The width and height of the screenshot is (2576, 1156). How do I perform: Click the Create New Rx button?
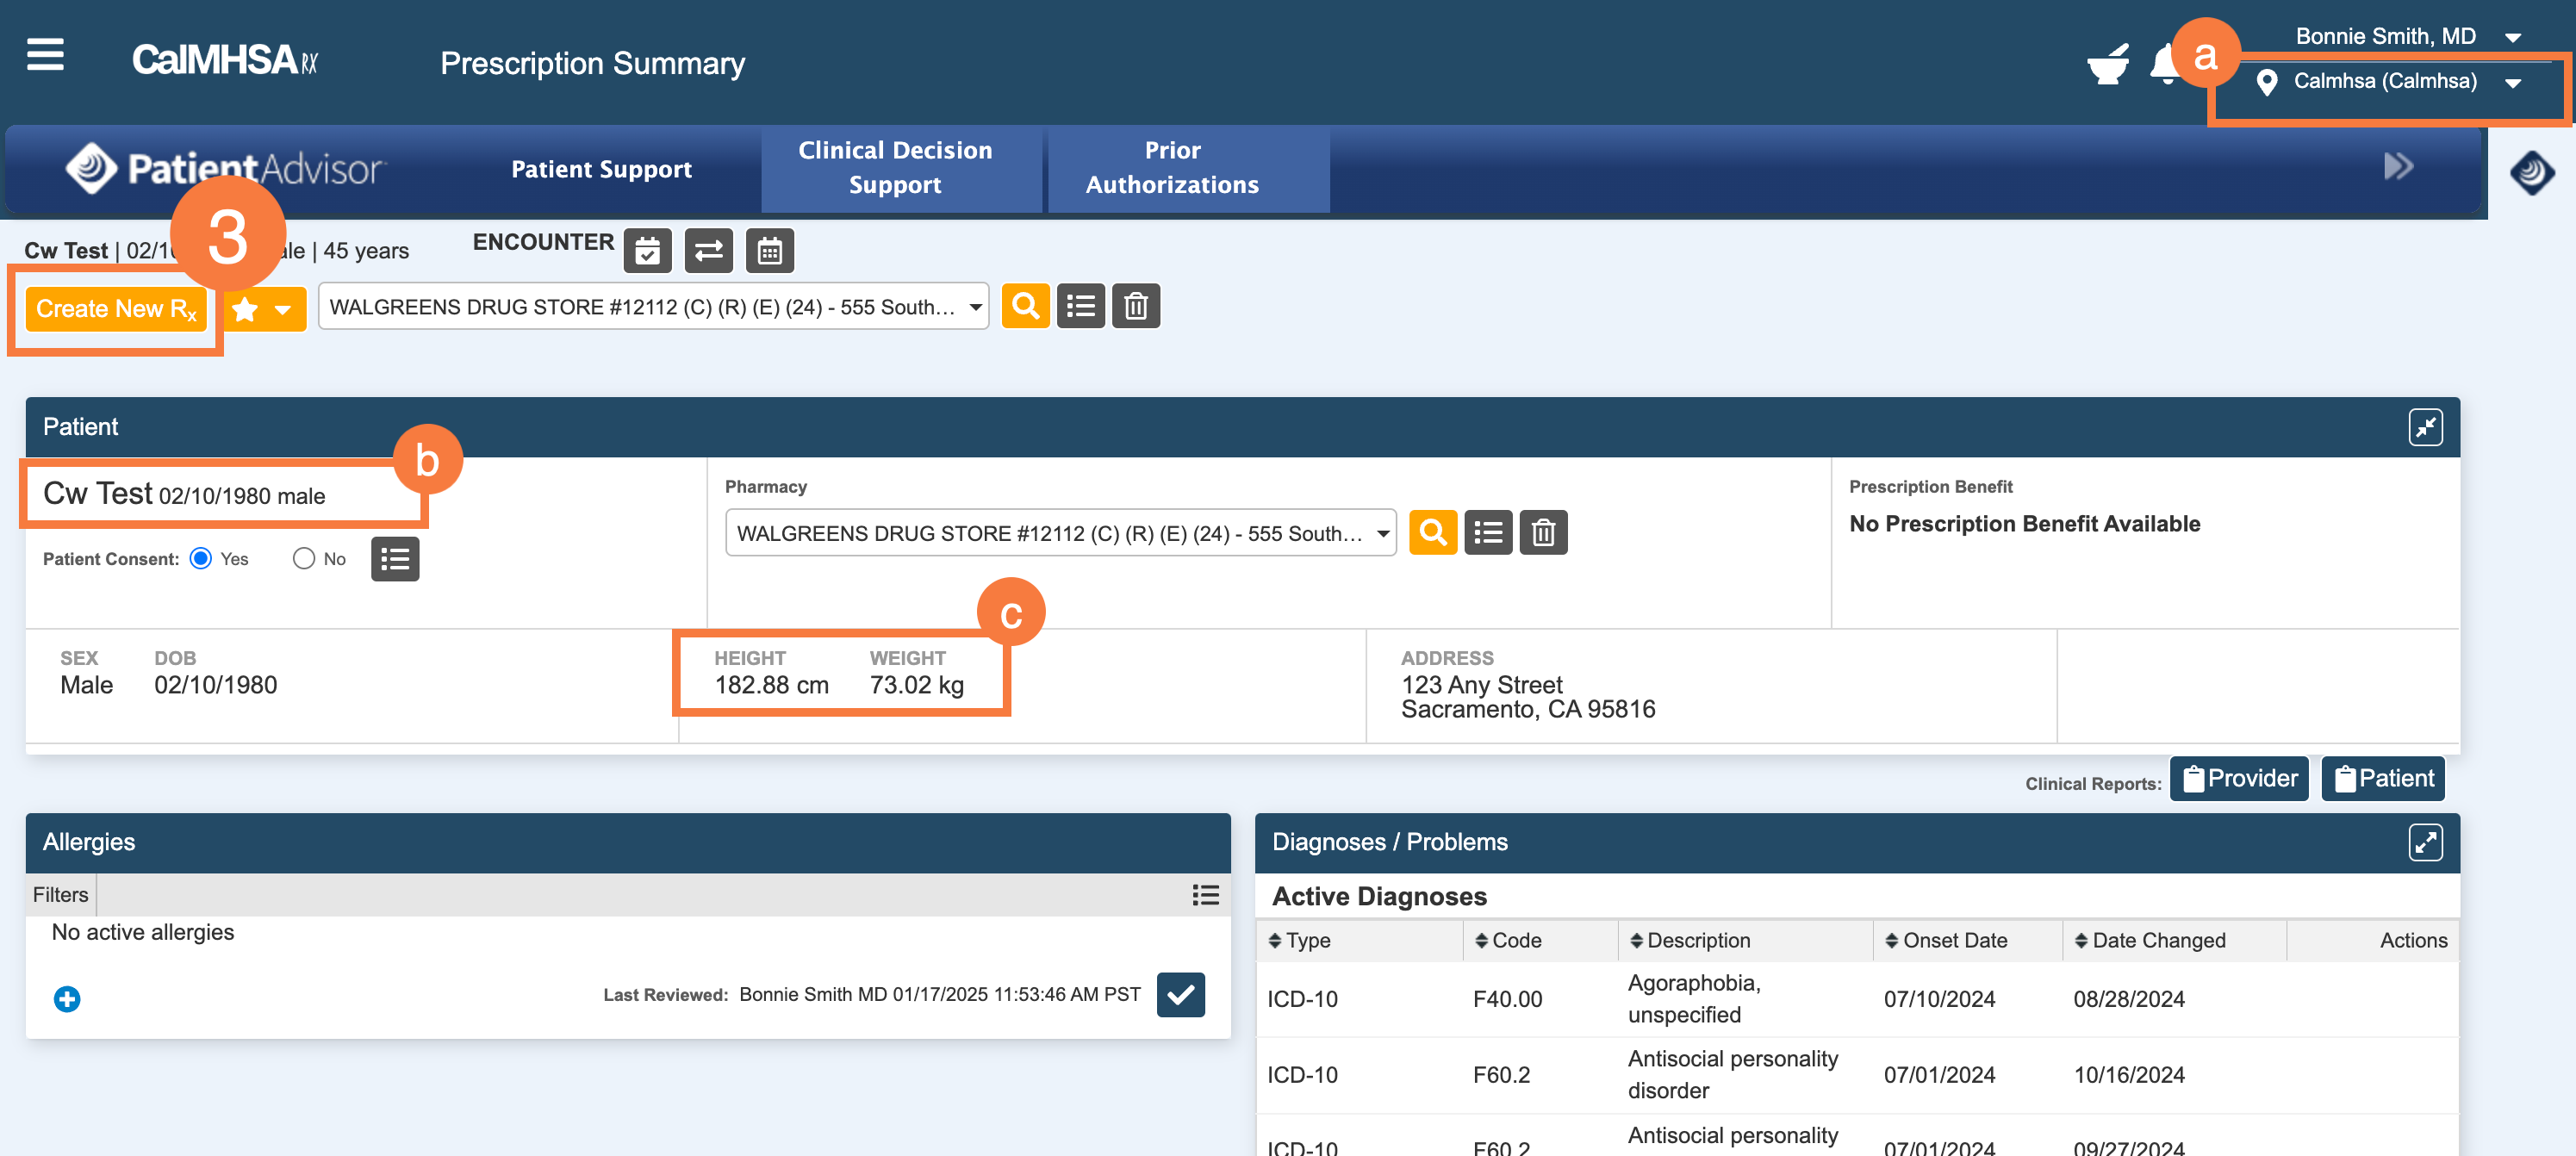tap(116, 310)
